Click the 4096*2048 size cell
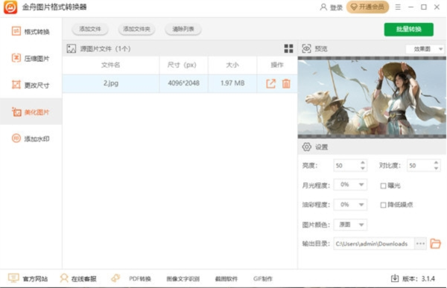The image size is (447, 288). click(x=183, y=83)
